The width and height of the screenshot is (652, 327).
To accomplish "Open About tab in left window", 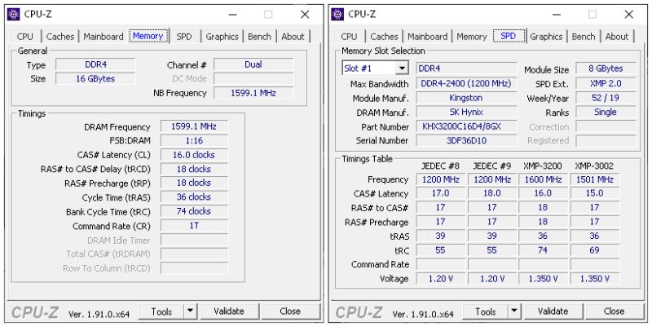I will (x=293, y=37).
